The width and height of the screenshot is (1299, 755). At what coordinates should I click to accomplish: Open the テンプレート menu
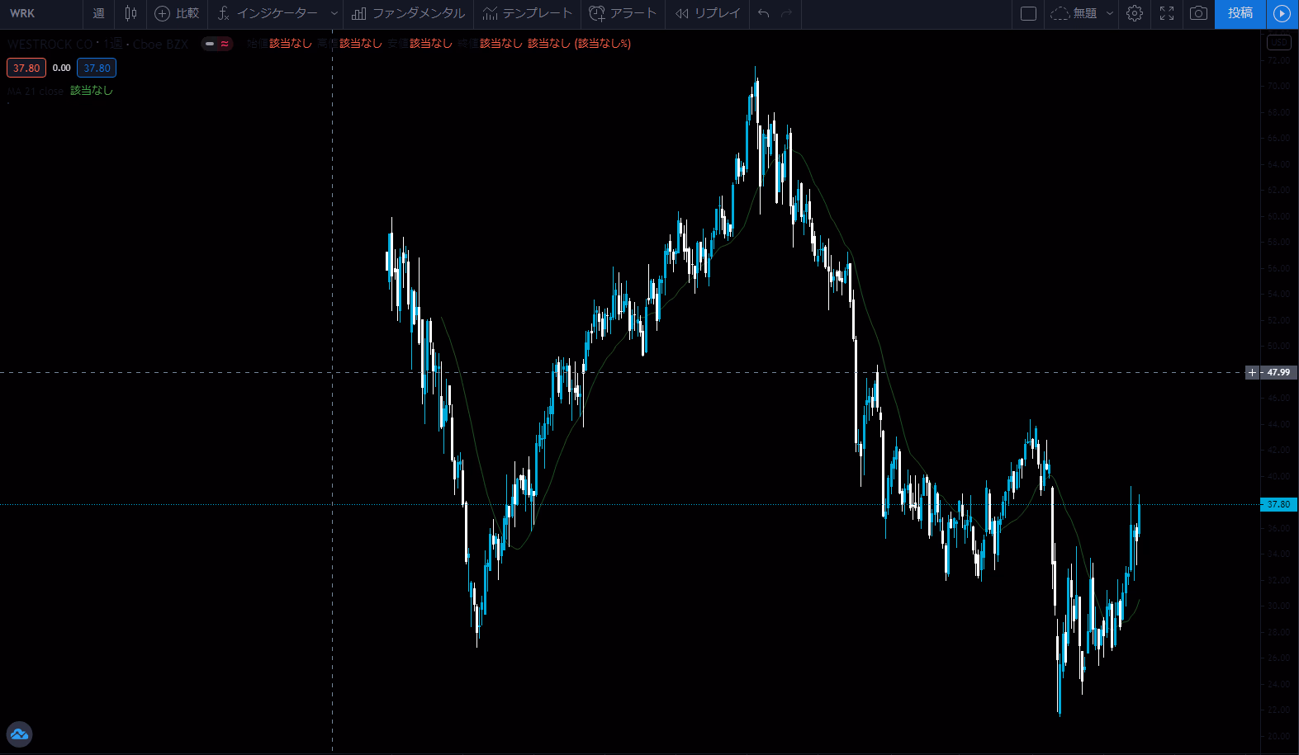pos(528,13)
